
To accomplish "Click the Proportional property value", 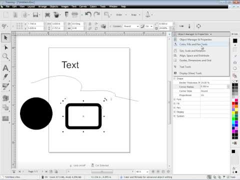I will point(214,95).
